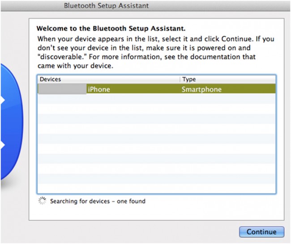The height and width of the screenshot is (244, 291).
Task: Click the blank panel area below the search status
Action: click(156, 213)
